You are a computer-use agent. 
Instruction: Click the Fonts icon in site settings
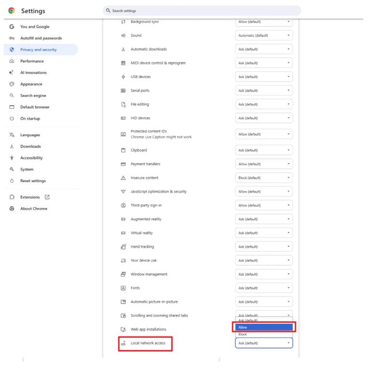point(123,288)
